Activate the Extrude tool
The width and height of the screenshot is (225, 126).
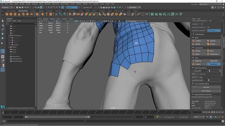(199, 51)
